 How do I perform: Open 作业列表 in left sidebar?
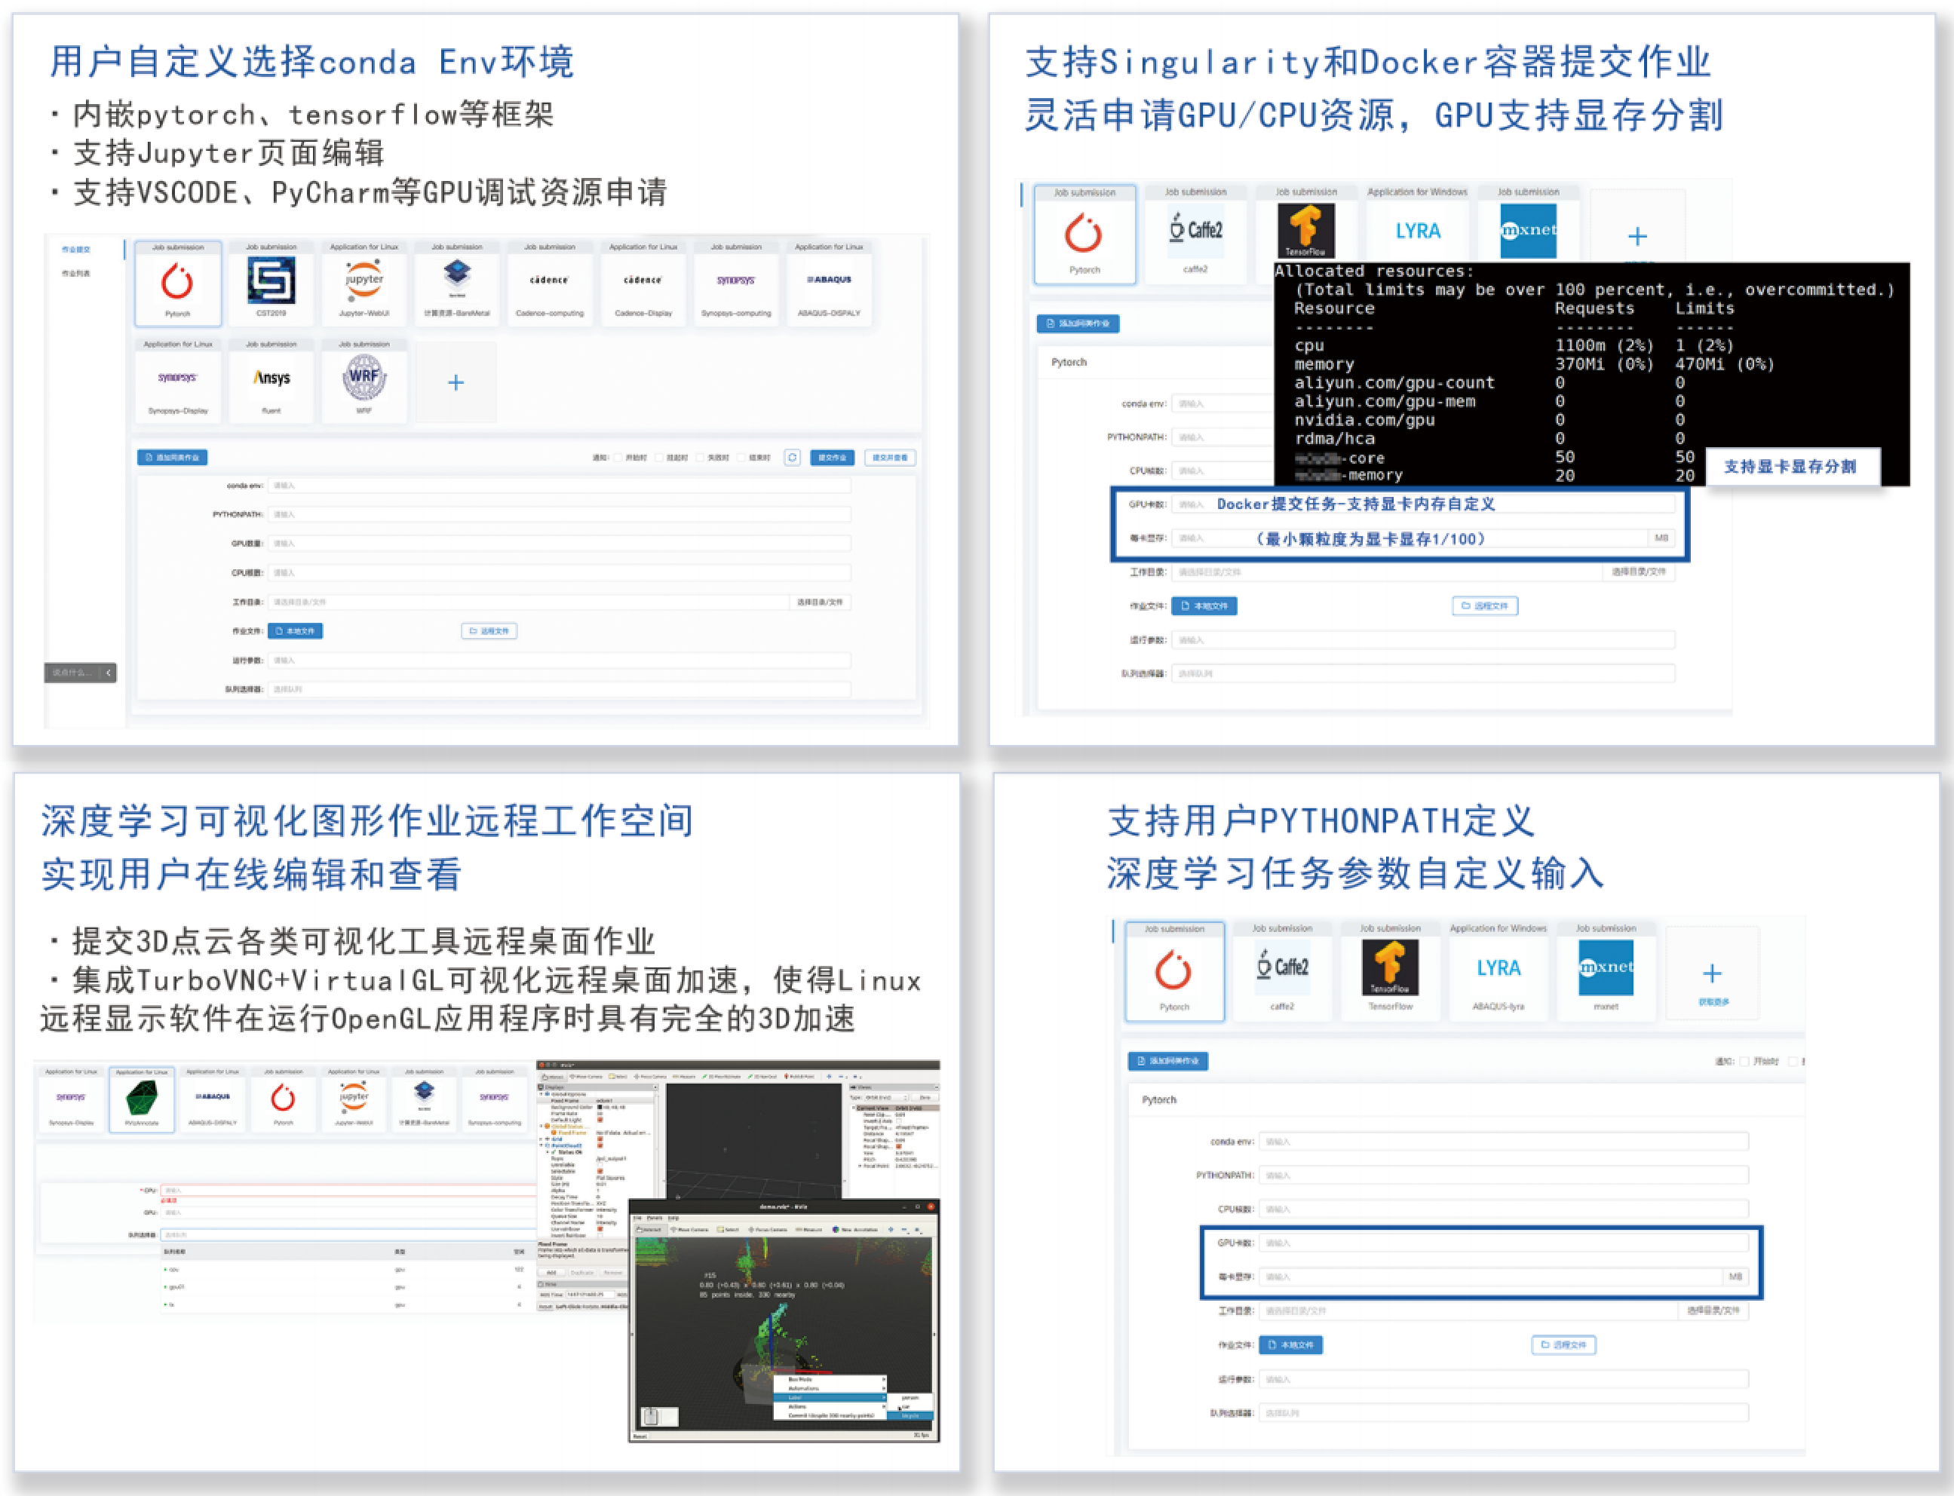coord(75,274)
